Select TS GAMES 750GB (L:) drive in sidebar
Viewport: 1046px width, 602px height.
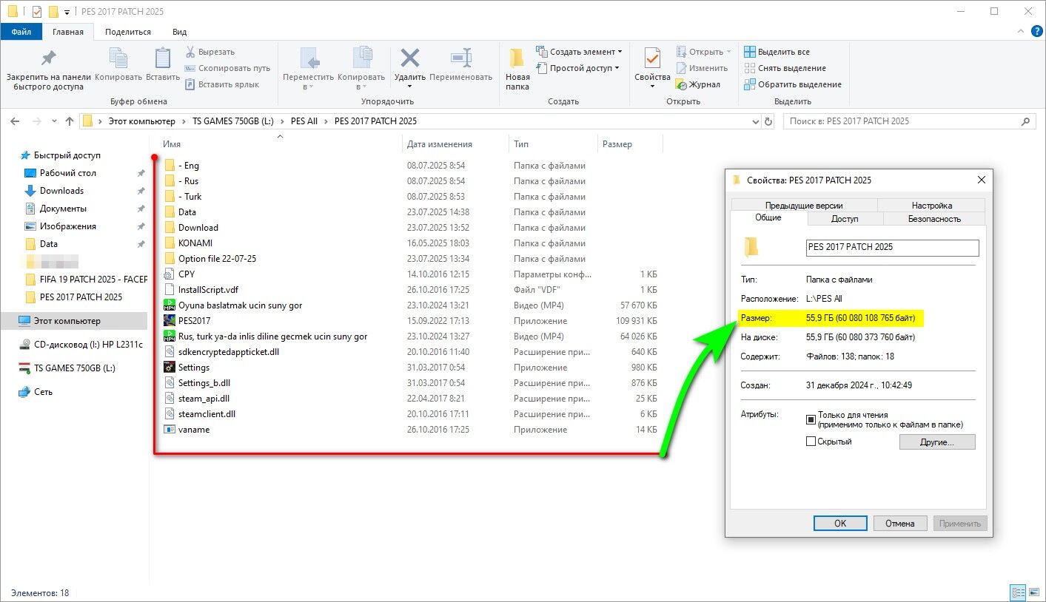[x=75, y=368]
